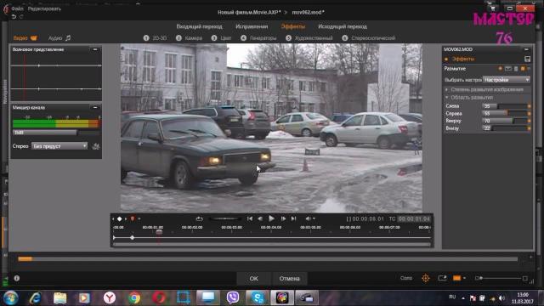Play the preview
Image resolution: width=544 pixels, height=306 pixels.
point(272,218)
